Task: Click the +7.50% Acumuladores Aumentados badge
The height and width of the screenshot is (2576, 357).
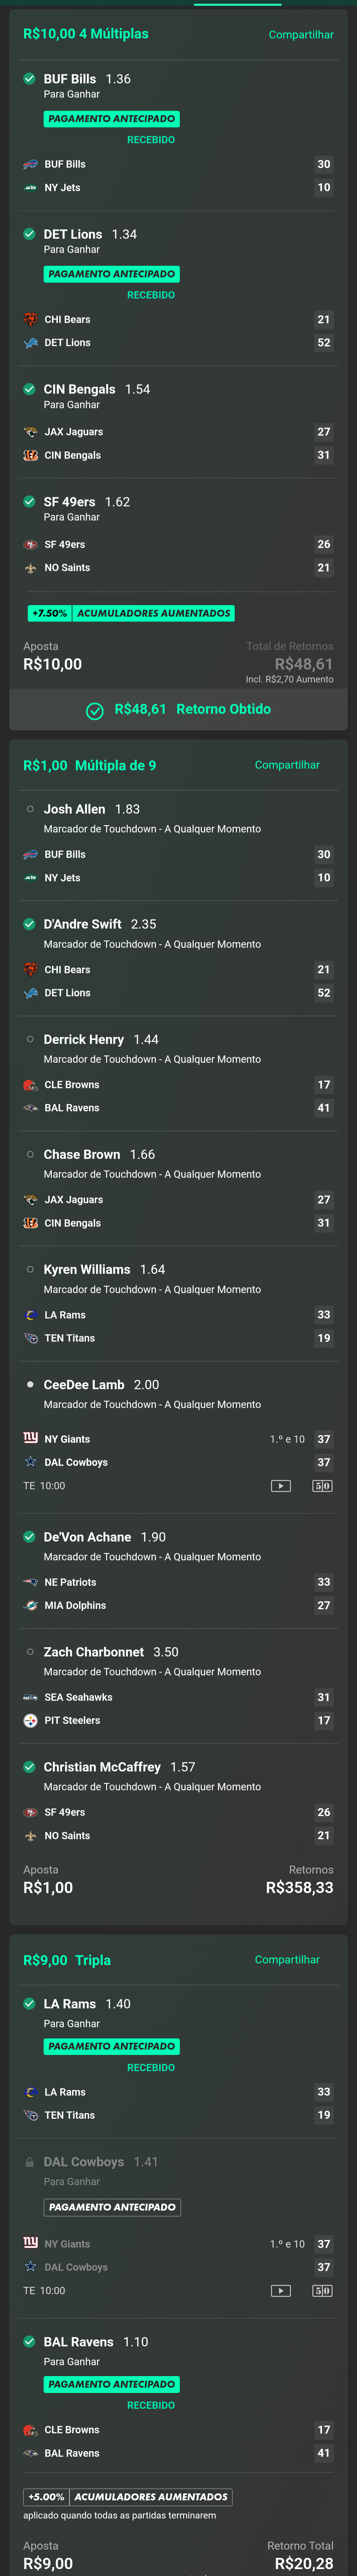Action: click(131, 613)
